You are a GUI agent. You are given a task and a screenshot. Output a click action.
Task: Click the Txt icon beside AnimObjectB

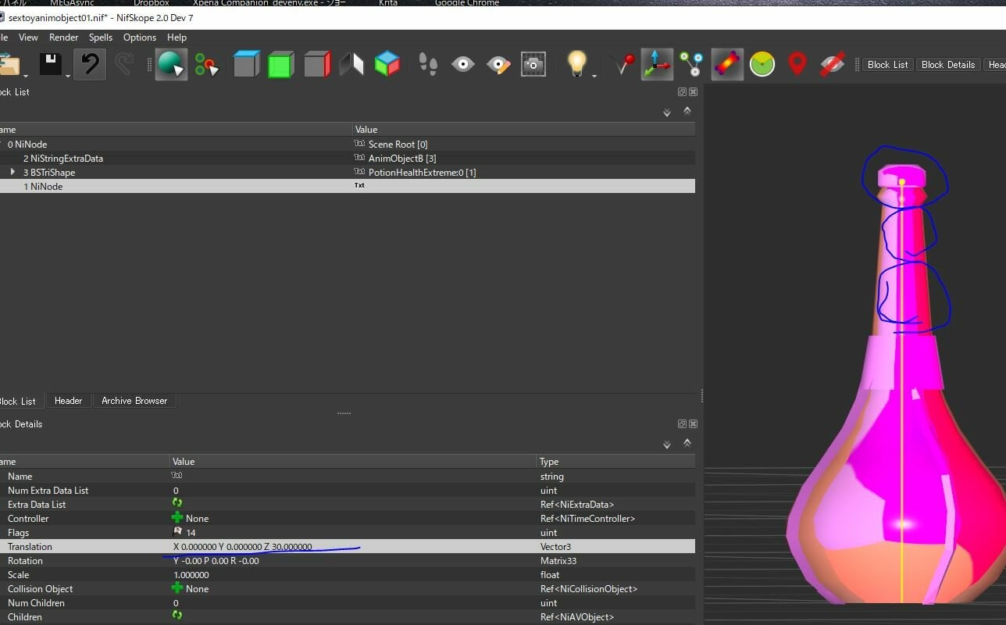point(359,158)
